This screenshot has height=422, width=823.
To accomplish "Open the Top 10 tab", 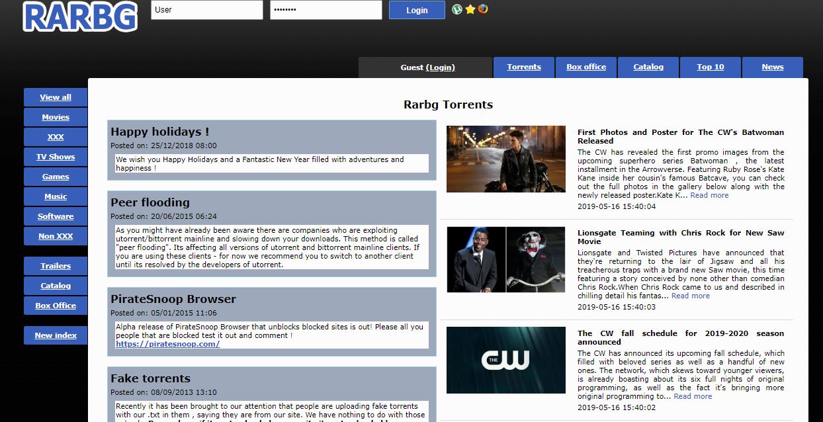I will click(711, 67).
